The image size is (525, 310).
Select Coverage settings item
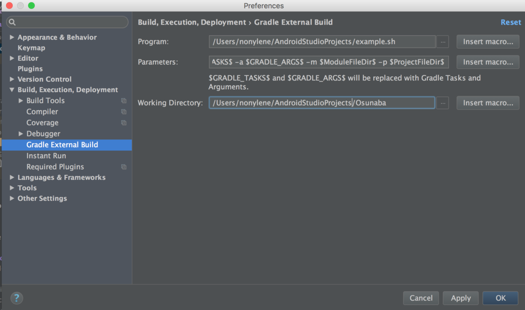coord(42,122)
